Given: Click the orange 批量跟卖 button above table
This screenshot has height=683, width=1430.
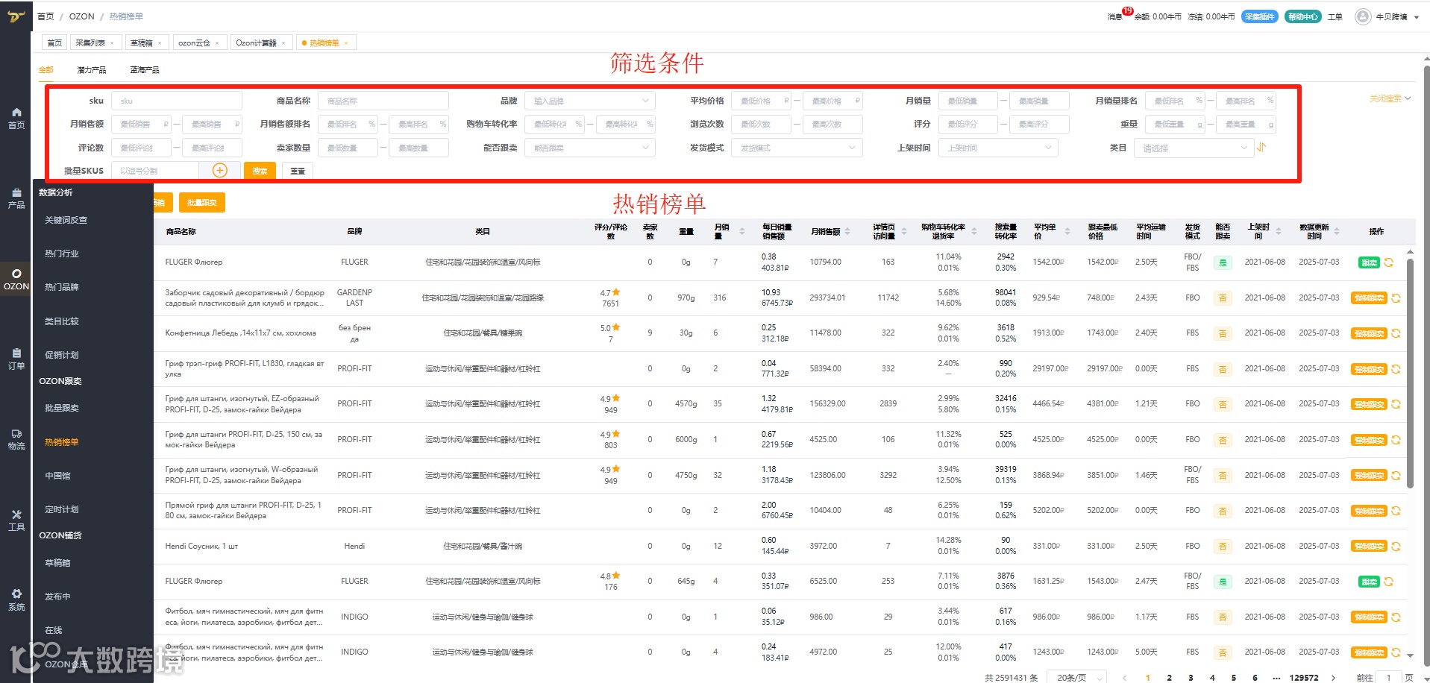Looking at the screenshot, I should 201,202.
